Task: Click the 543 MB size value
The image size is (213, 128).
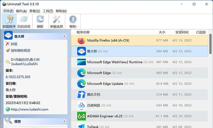Action: [162, 105]
